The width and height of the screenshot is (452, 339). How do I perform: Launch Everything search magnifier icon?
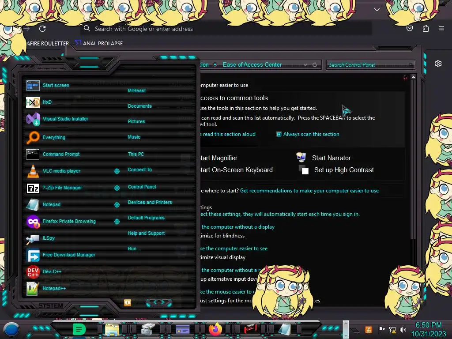click(33, 137)
